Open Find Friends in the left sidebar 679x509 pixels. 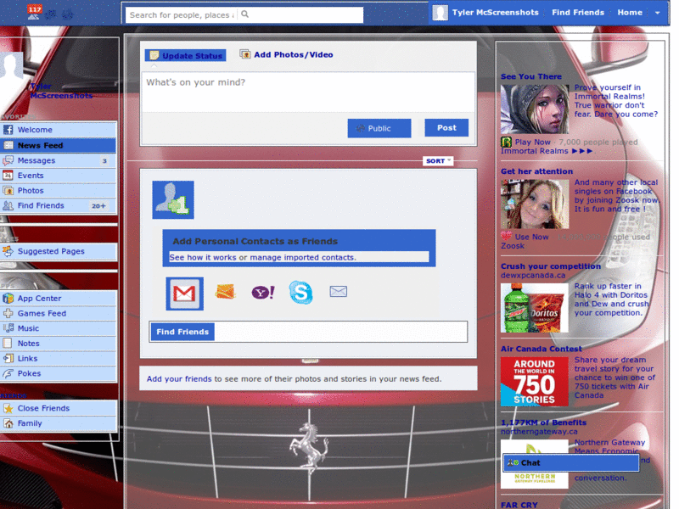coord(58,205)
